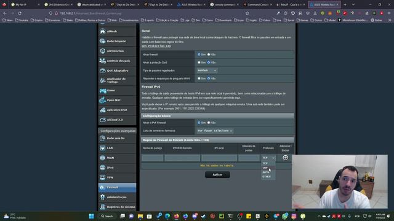Click the browser back arrow

[5, 13]
